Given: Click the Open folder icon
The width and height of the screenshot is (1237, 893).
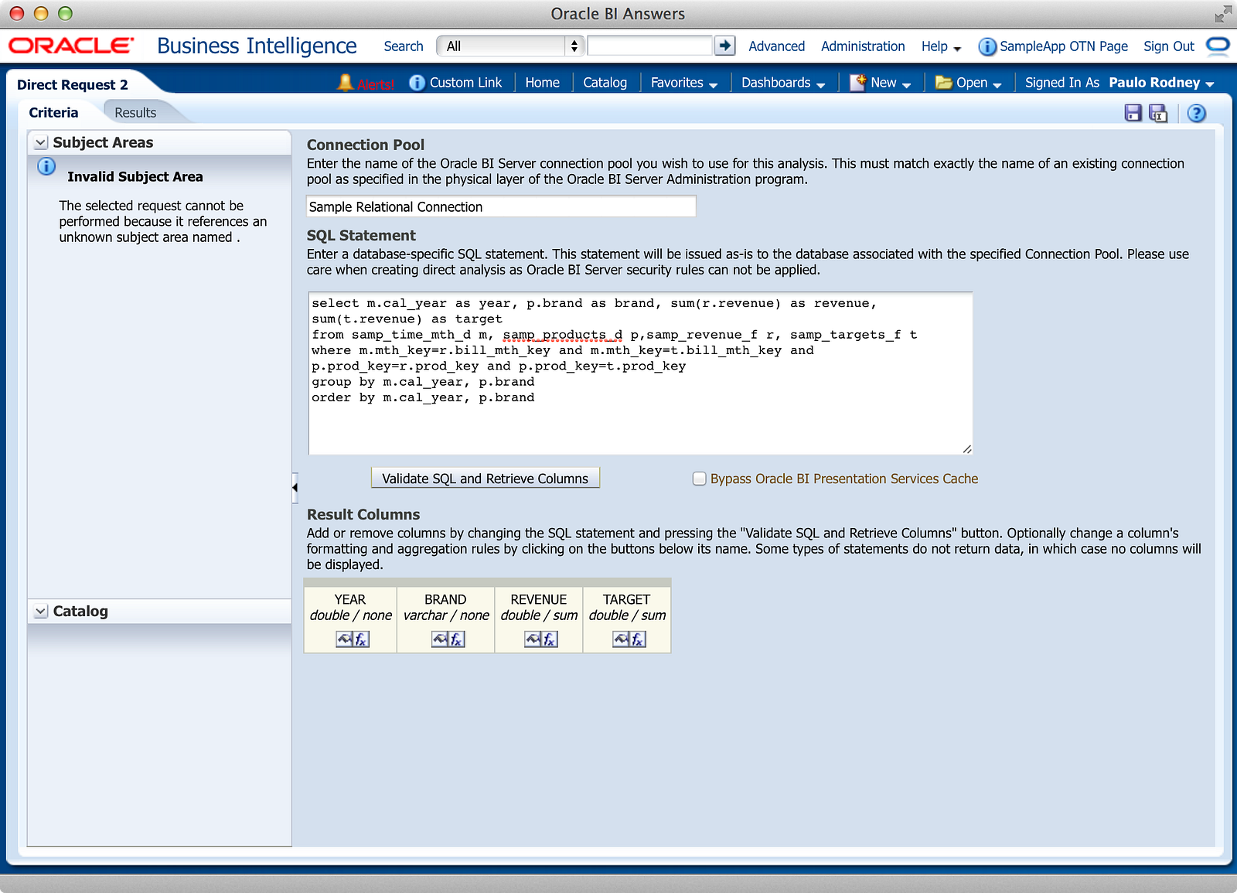Looking at the screenshot, I should point(943,83).
